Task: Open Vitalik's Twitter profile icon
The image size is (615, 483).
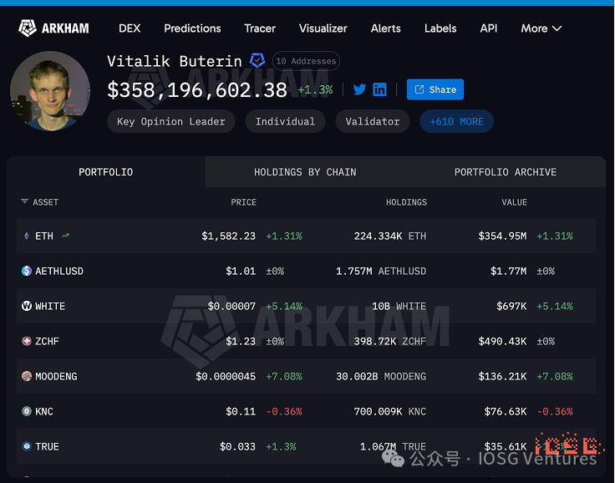Action: pyautogui.click(x=359, y=89)
